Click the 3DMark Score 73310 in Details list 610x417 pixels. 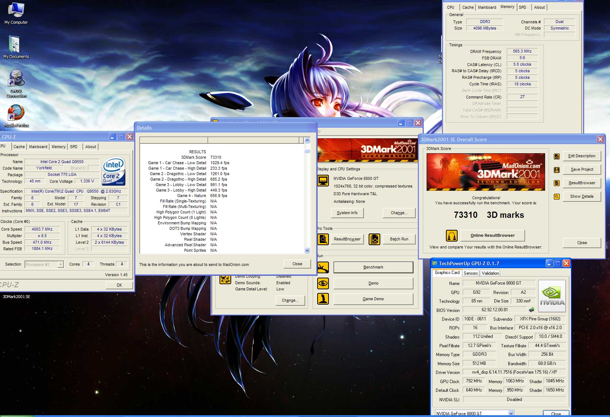tap(215, 157)
